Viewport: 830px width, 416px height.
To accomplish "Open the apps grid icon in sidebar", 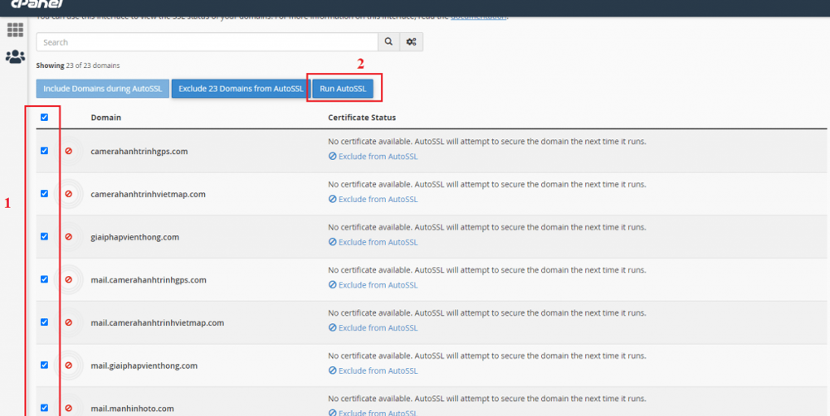I will coord(15,30).
